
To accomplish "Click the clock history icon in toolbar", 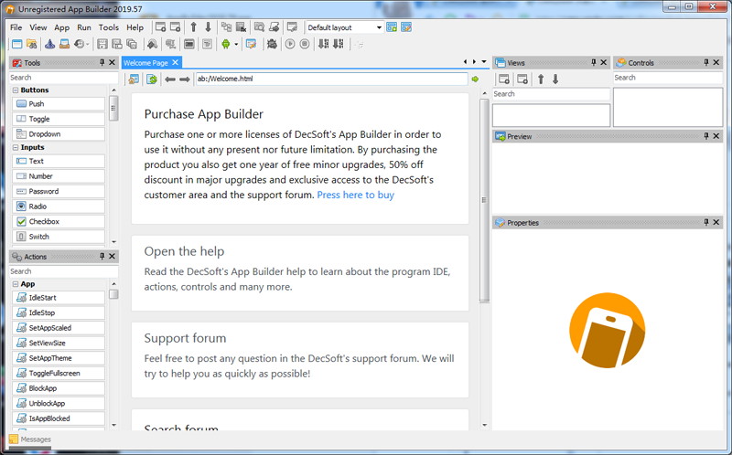I will pos(80,44).
